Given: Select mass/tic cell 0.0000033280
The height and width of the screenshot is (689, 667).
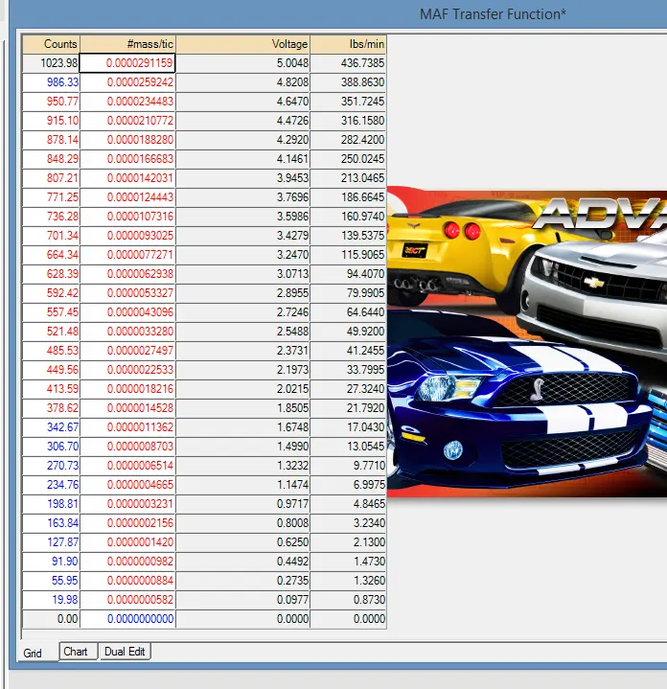Looking at the screenshot, I should pos(127,333).
